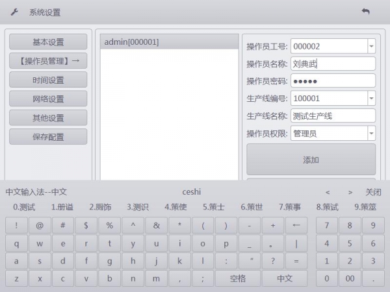Expand the 操作员工号 dropdown
Screen dimensions: 390x292
click(x=371, y=47)
